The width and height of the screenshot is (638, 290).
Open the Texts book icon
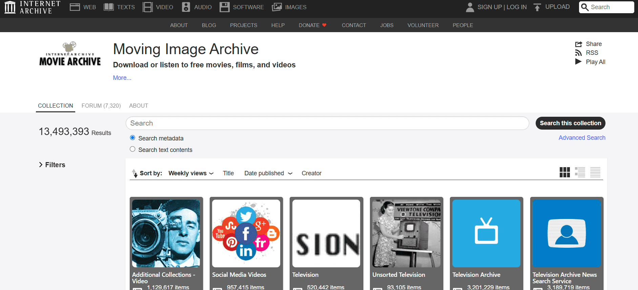(x=108, y=7)
